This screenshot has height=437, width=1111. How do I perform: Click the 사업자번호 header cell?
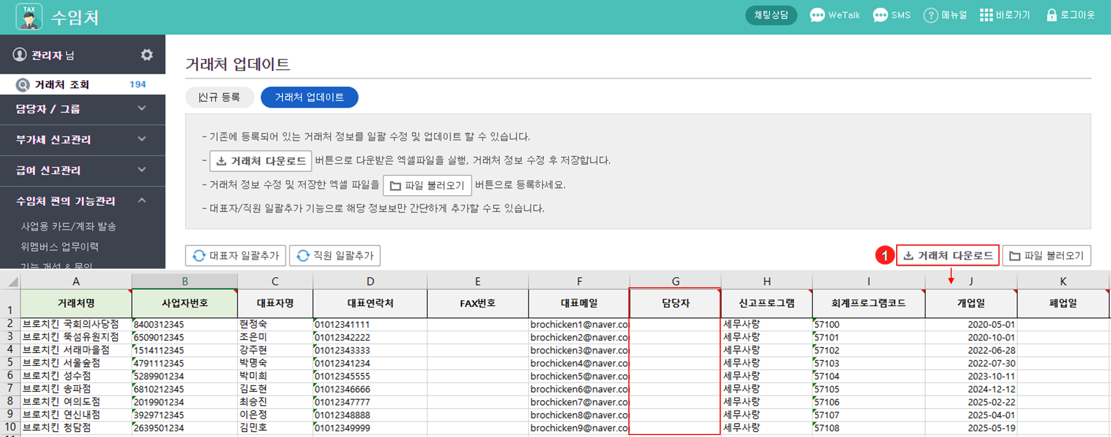click(185, 303)
